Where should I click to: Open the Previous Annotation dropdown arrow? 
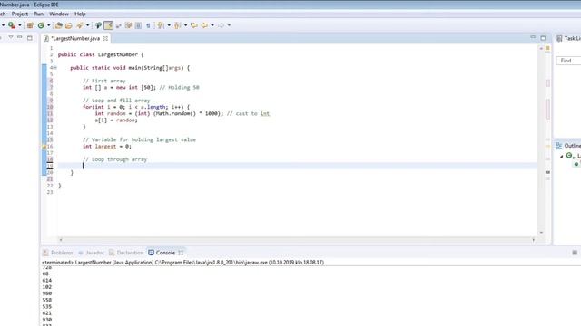(185, 25)
